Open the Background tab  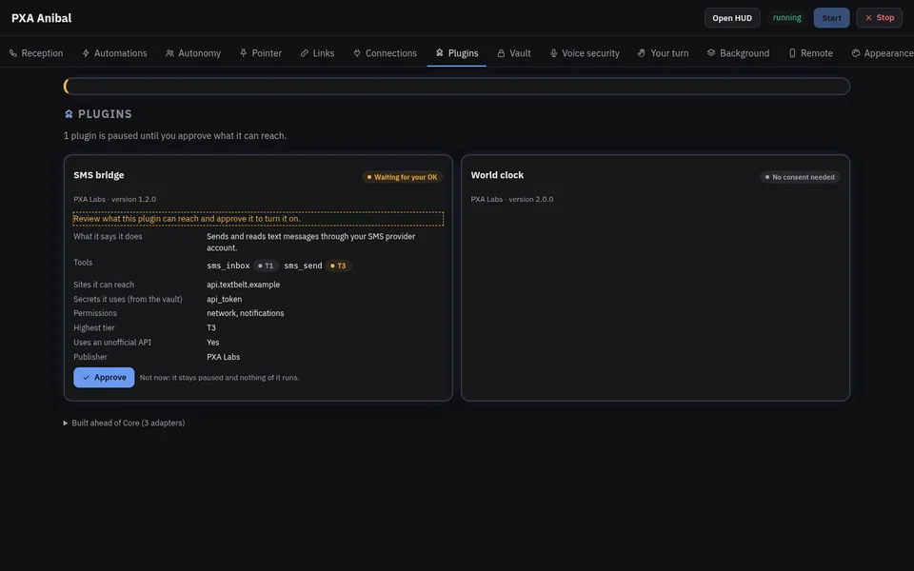click(738, 53)
